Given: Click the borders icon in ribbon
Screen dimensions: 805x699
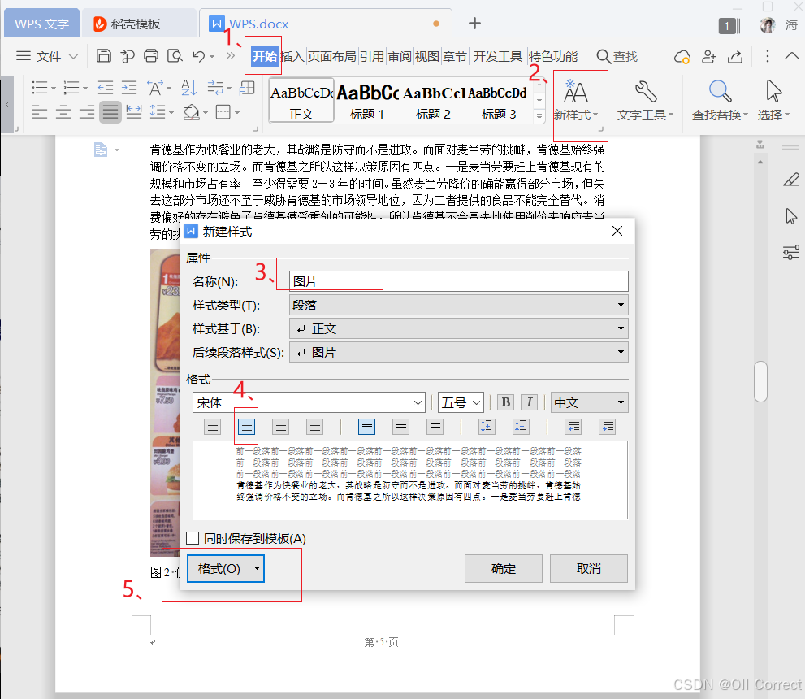Looking at the screenshot, I should (223, 112).
